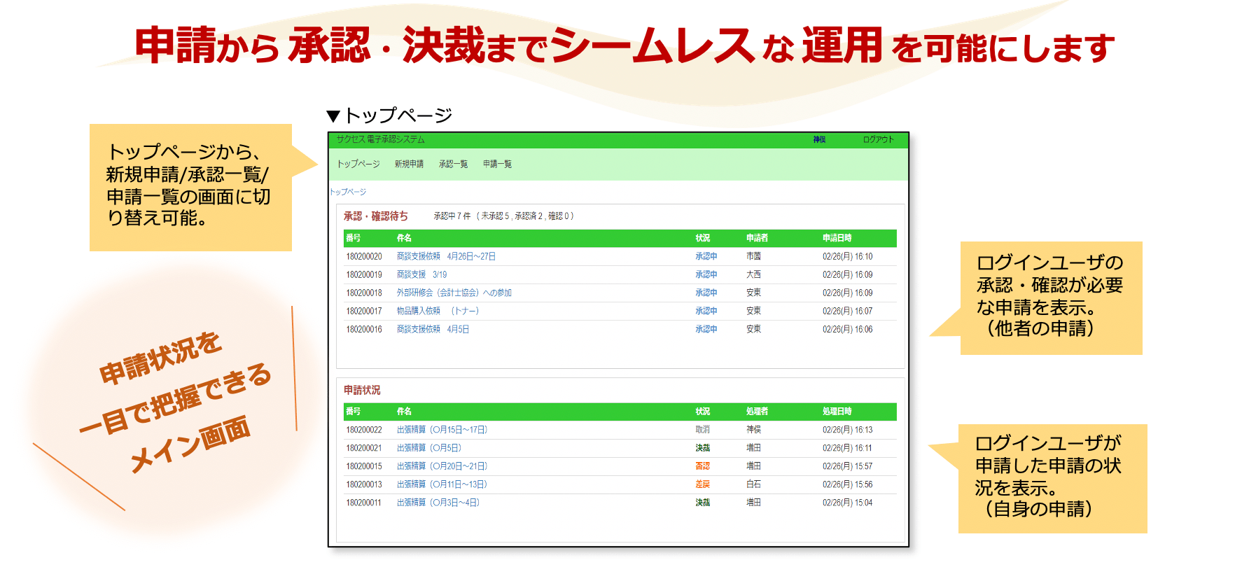Click 承認中 status for request 180200017
The image size is (1249, 567).
point(706,311)
